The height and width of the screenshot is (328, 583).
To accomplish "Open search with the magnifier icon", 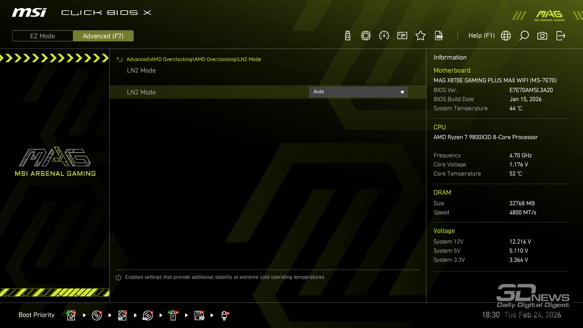I will pyautogui.click(x=524, y=36).
